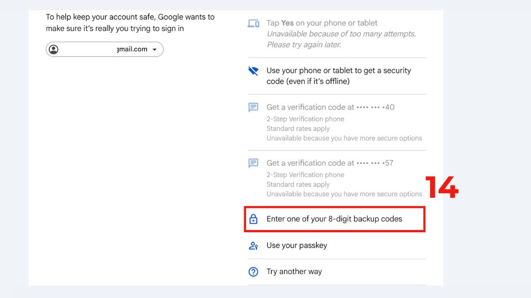This screenshot has width=531, height=298.
Task: Choose Enter one of your 8-digit backup codes
Action: (334, 219)
